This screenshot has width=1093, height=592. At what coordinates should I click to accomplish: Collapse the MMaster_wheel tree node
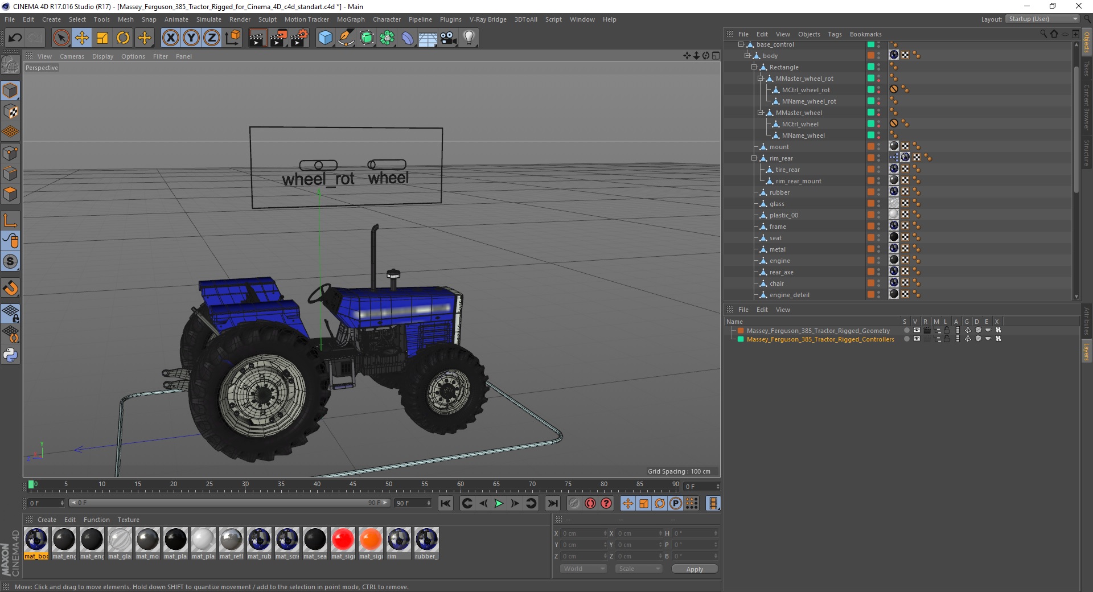(x=760, y=113)
